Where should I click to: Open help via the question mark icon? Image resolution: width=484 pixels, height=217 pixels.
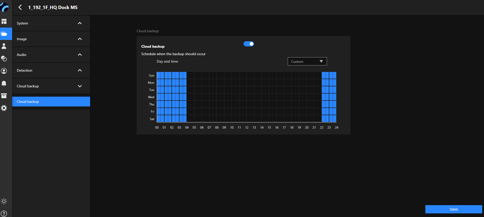[x=4, y=213]
